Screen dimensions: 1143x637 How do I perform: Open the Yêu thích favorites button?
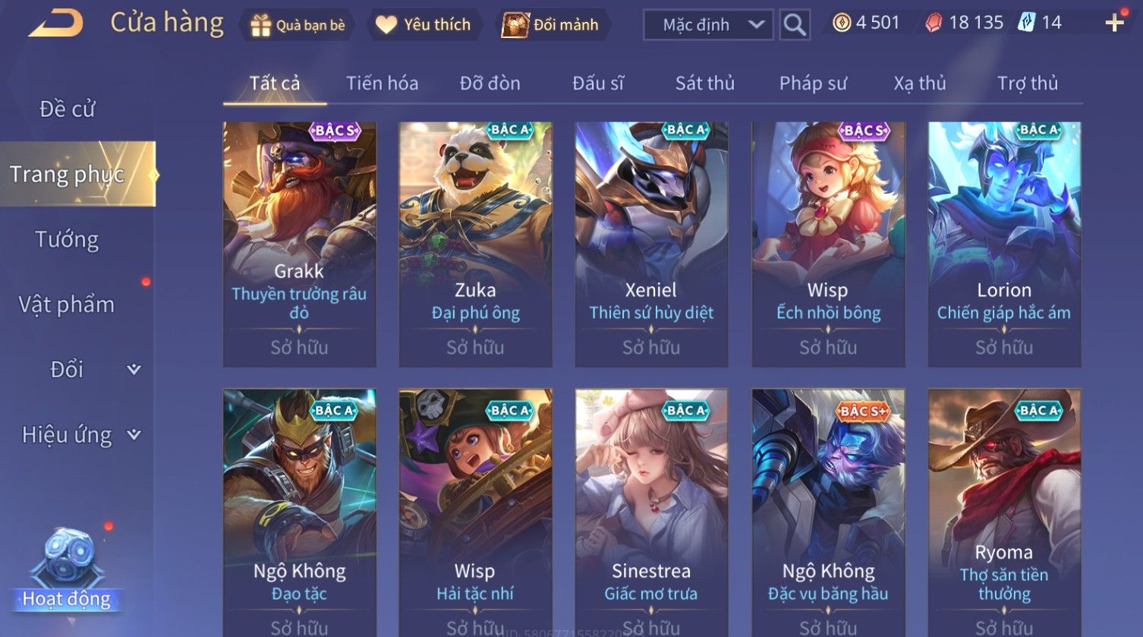pyautogui.click(x=424, y=25)
